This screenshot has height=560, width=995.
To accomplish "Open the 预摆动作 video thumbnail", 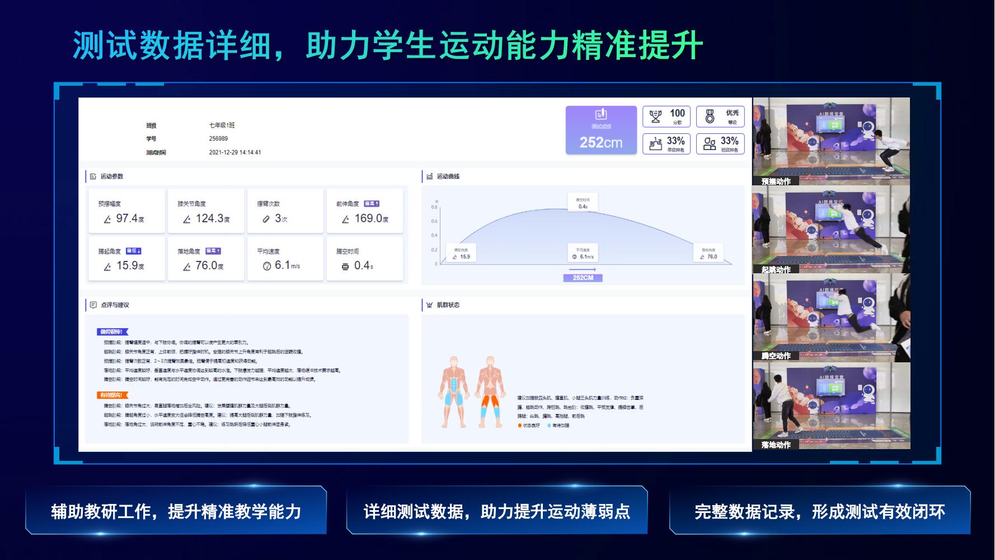I will pyautogui.click(x=831, y=142).
